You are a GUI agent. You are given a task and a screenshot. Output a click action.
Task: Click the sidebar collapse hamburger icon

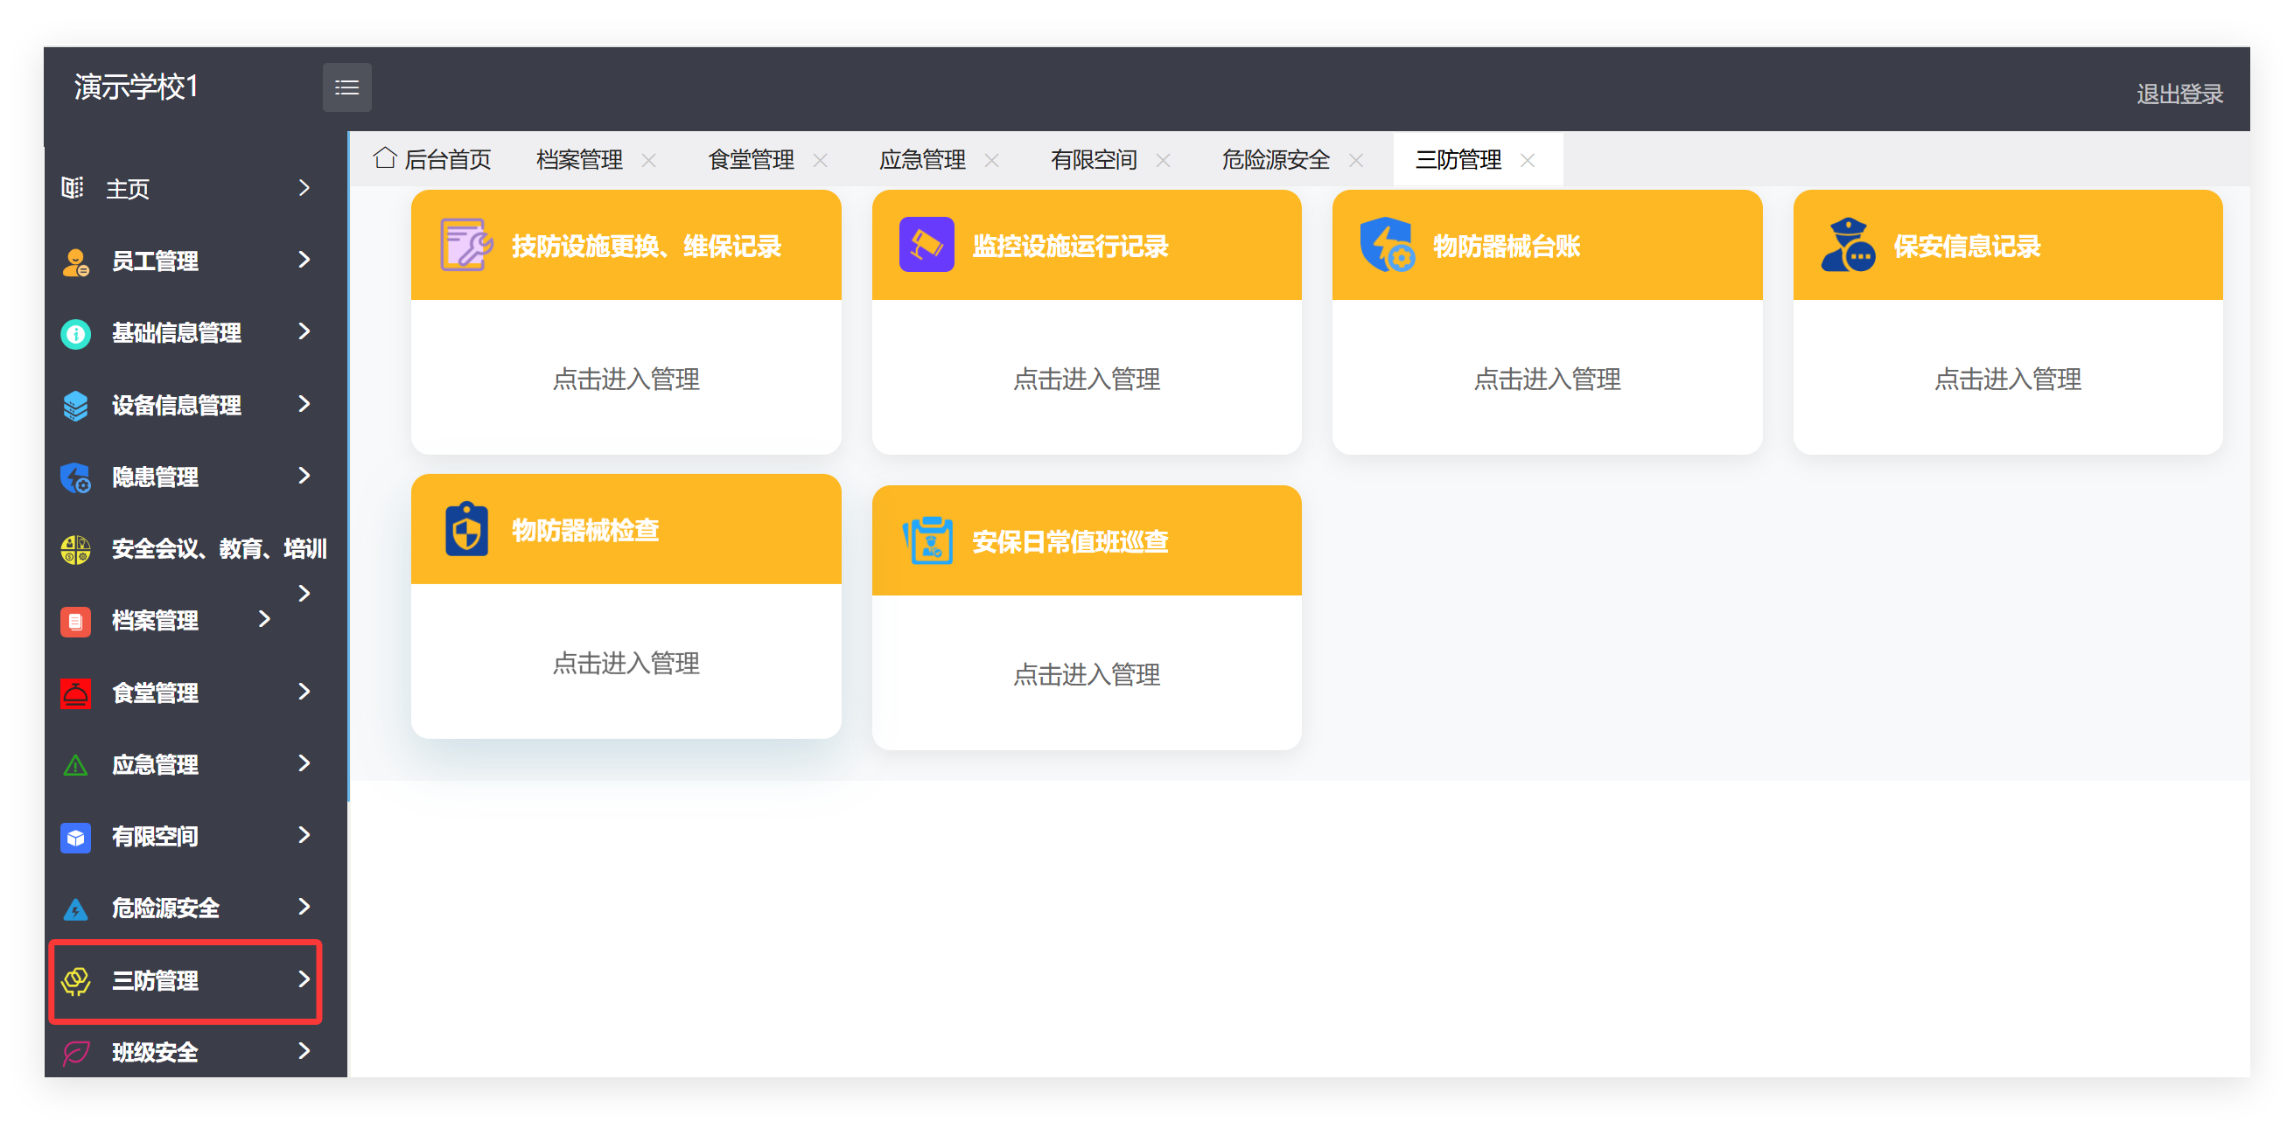tap(346, 87)
